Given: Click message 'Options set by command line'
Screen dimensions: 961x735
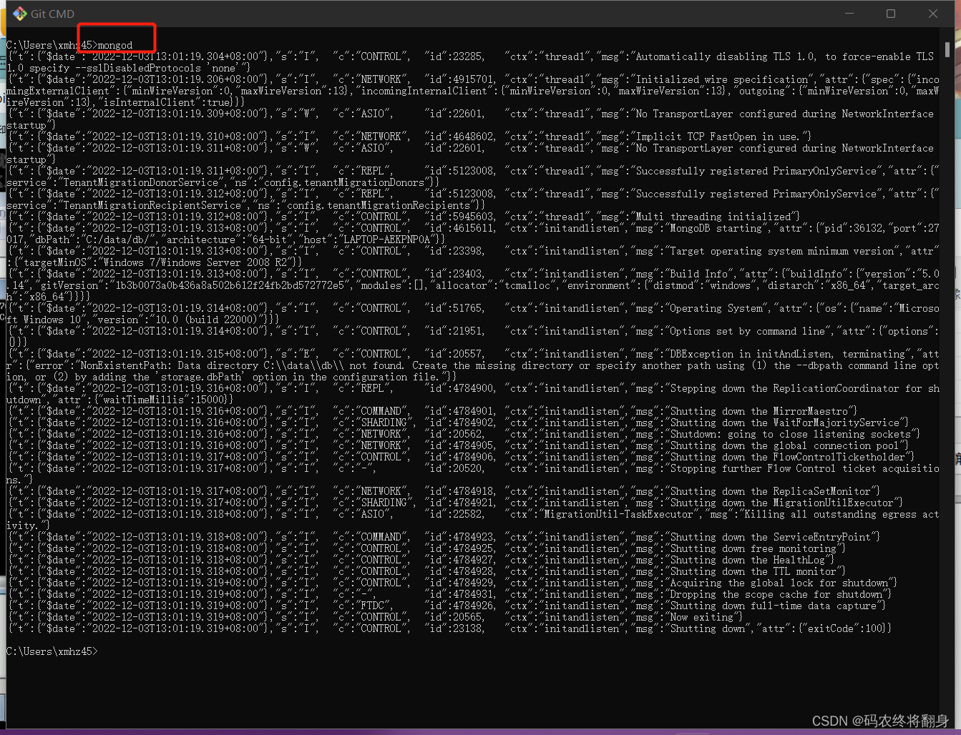Looking at the screenshot, I should coord(748,331).
